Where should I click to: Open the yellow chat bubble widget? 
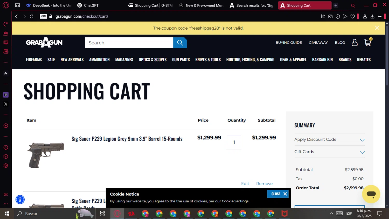[371, 194]
